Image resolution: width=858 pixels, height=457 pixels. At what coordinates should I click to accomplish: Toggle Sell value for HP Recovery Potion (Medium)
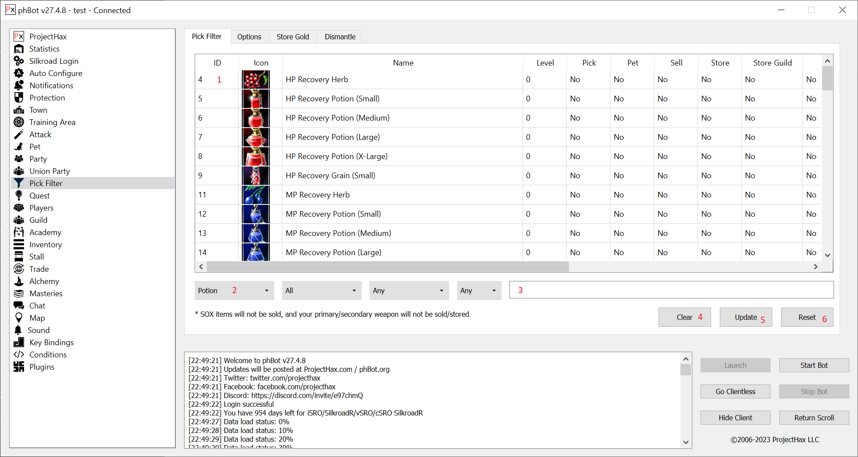(663, 118)
